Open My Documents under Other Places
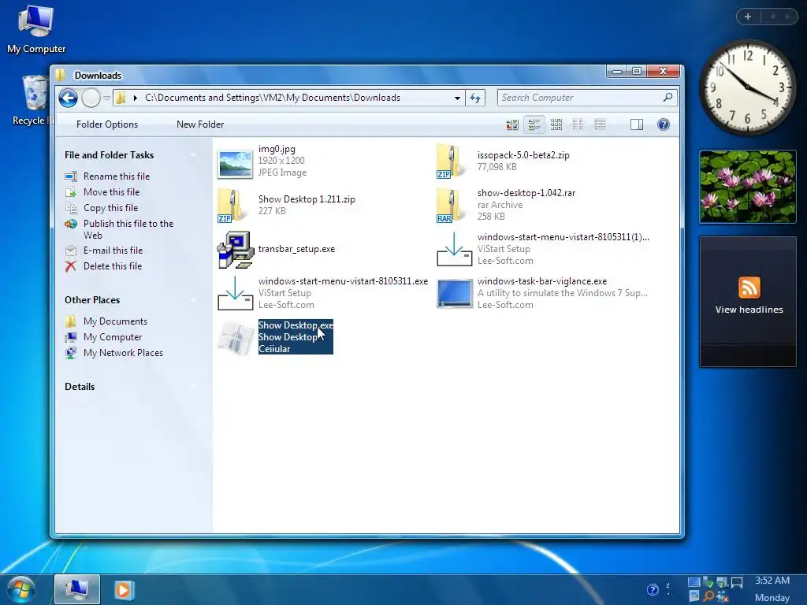This screenshot has height=605, width=807. tap(106, 321)
